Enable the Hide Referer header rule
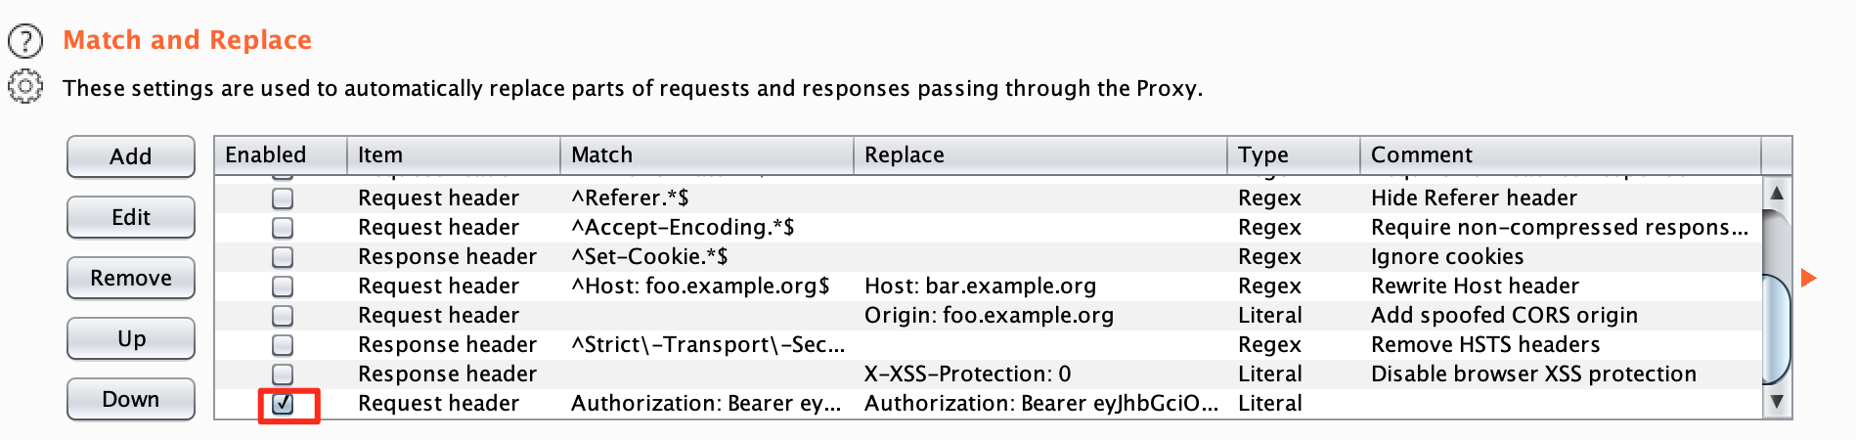This screenshot has height=440, width=1856. [283, 198]
